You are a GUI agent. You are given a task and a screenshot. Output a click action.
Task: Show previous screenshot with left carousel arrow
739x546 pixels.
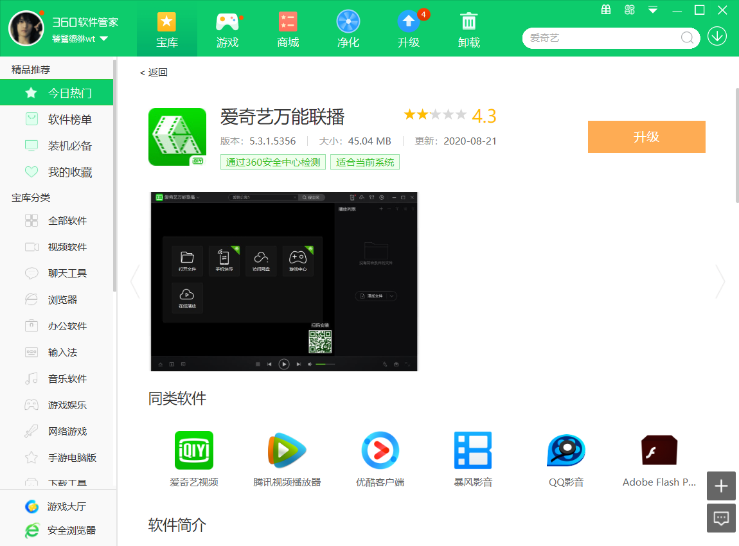click(x=136, y=281)
